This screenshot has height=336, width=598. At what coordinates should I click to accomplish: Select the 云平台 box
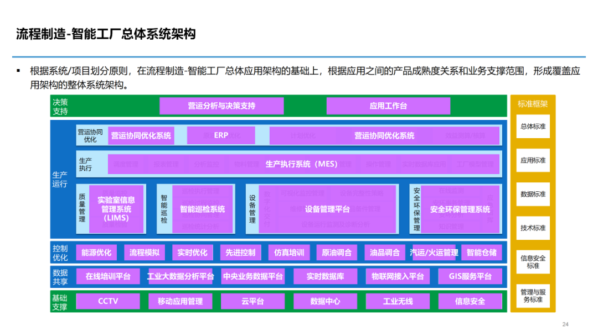point(253,301)
